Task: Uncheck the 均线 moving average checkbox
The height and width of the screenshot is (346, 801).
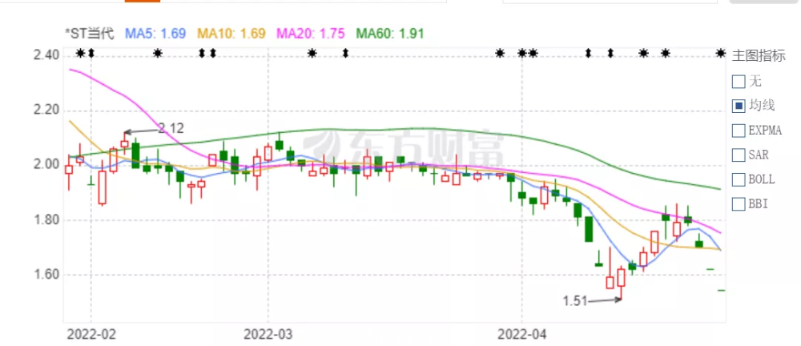Action: point(739,106)
